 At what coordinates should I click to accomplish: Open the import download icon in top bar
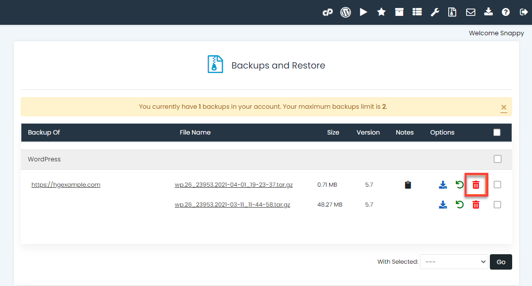click(x=488, y=12)
